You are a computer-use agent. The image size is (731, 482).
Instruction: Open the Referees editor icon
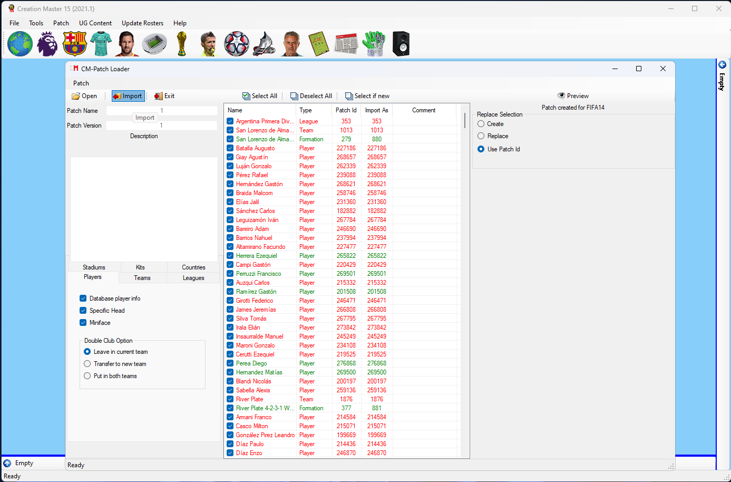click(209, 44)
